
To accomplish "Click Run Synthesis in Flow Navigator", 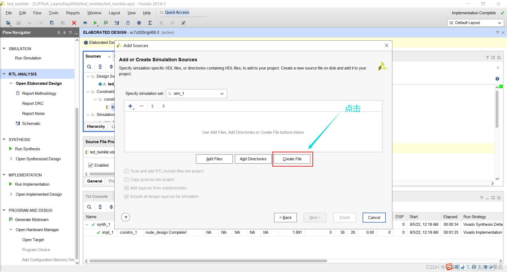I will coord(27,149).
